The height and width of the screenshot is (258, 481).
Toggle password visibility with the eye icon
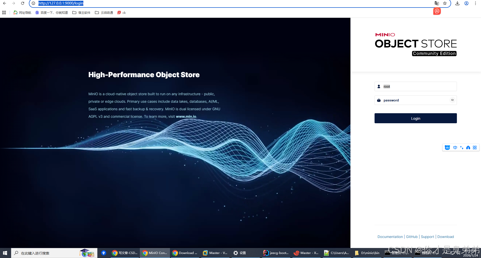pyautogui.click(x=452, y=100)
